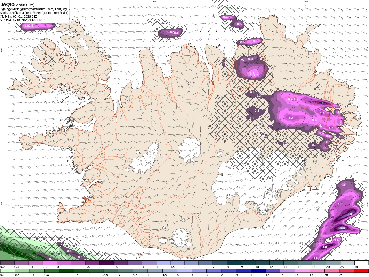Click the 'rigning/skúrir' legend description line
Screen dimensions: 369x277
[33, 9]
